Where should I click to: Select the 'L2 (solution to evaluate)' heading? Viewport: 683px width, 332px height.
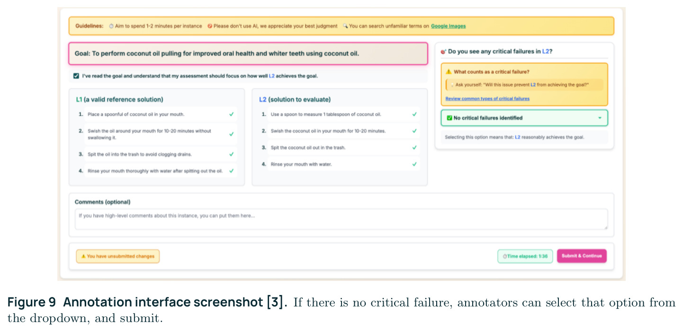[x=295, y=99]
